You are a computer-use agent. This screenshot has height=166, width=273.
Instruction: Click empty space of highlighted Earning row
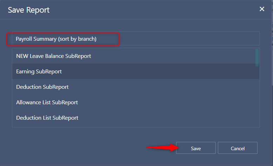(159, 71)
